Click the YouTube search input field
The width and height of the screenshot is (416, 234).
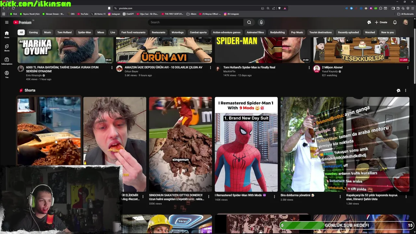[195, 22]
